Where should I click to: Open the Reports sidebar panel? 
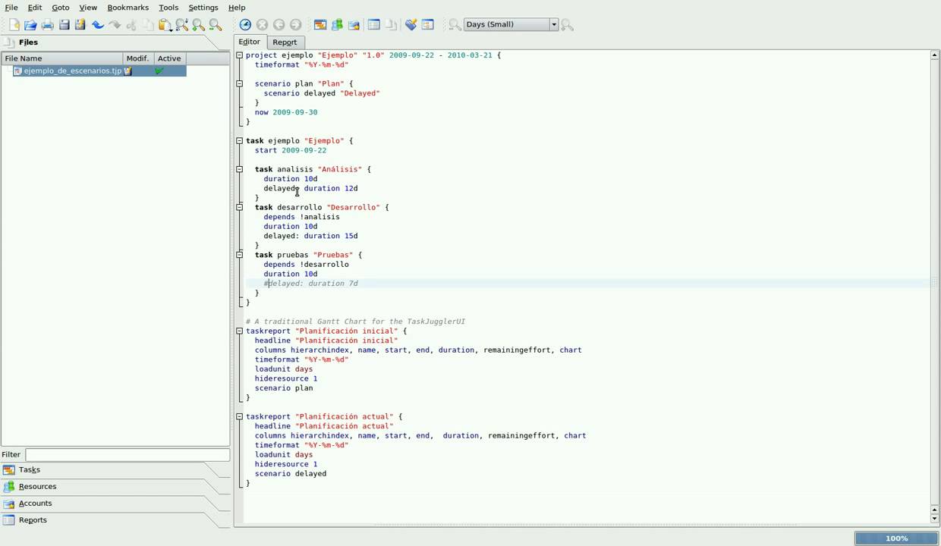(33, 520)
